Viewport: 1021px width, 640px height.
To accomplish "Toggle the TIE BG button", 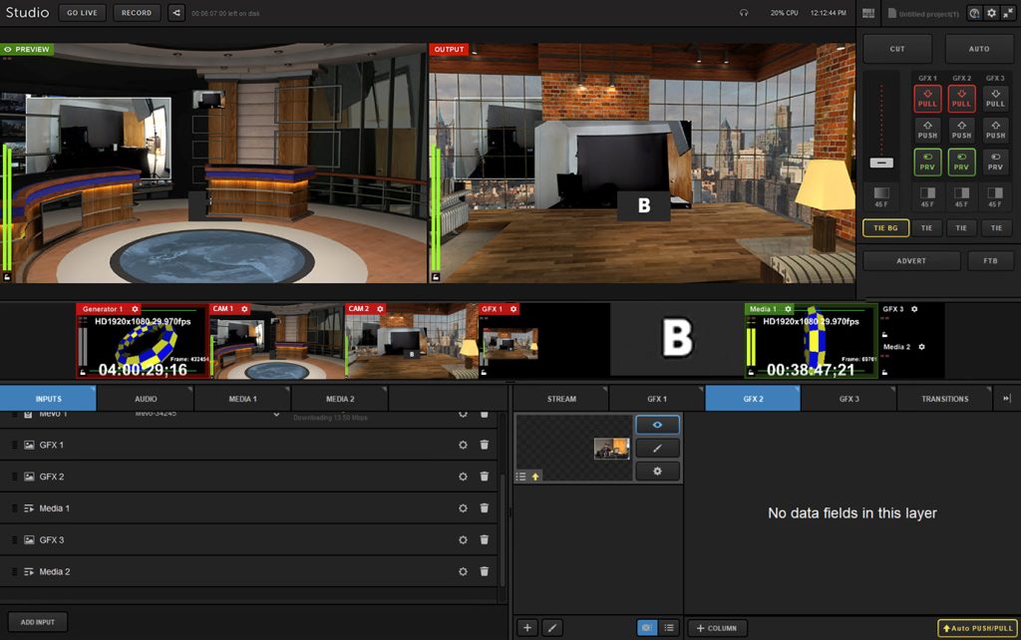I will tap(885, 228).
